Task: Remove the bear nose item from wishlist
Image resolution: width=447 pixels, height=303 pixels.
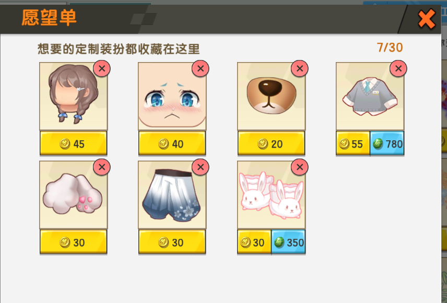Action: point(300,68)
